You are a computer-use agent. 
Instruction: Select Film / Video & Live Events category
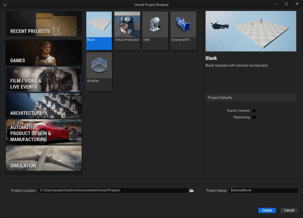coord(44,79)
